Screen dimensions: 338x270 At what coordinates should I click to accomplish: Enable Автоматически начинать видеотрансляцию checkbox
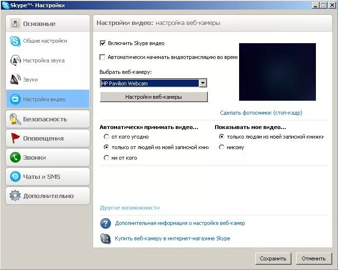coord(102,57)
